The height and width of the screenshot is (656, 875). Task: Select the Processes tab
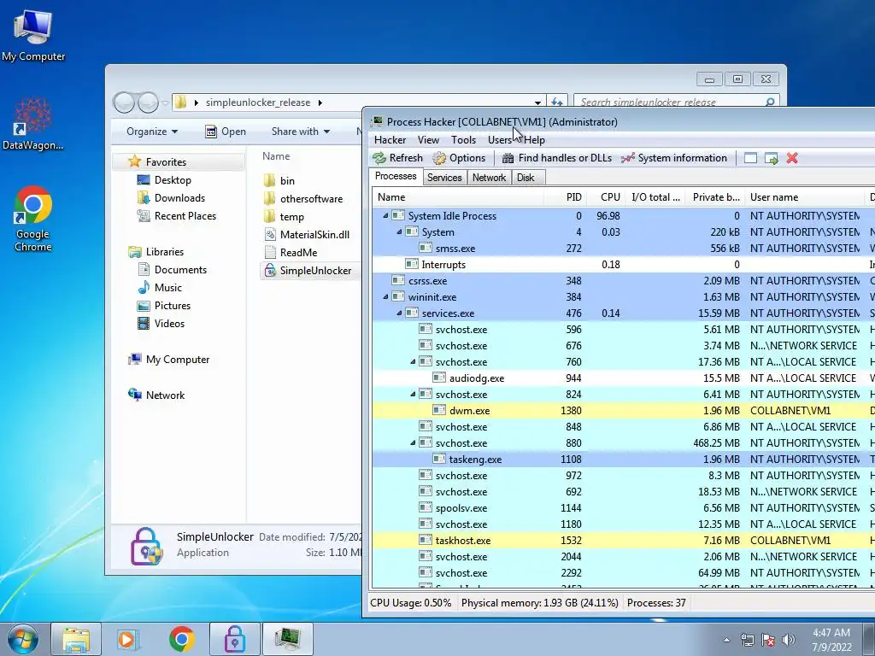coord(396,176)
